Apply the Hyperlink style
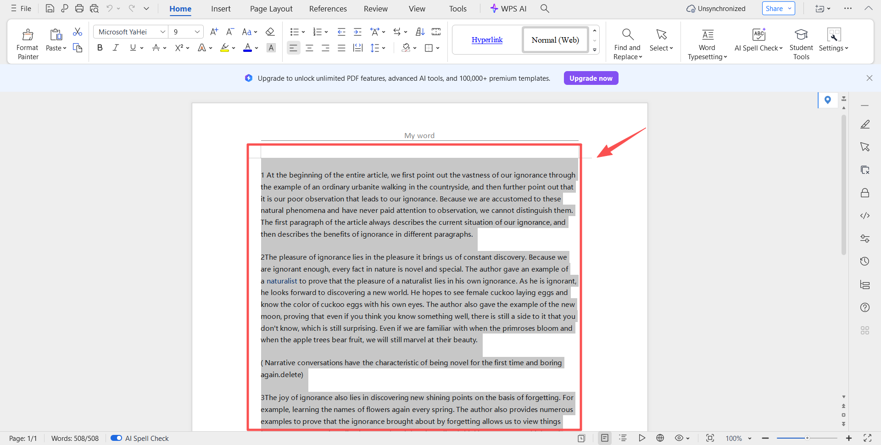Viewport: 881px width, 445px height. tap(487, 40)
